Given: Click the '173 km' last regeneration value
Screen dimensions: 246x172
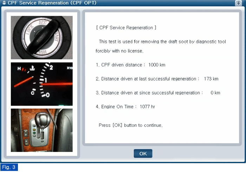Looking at the screenshot, I should (211, 79).
